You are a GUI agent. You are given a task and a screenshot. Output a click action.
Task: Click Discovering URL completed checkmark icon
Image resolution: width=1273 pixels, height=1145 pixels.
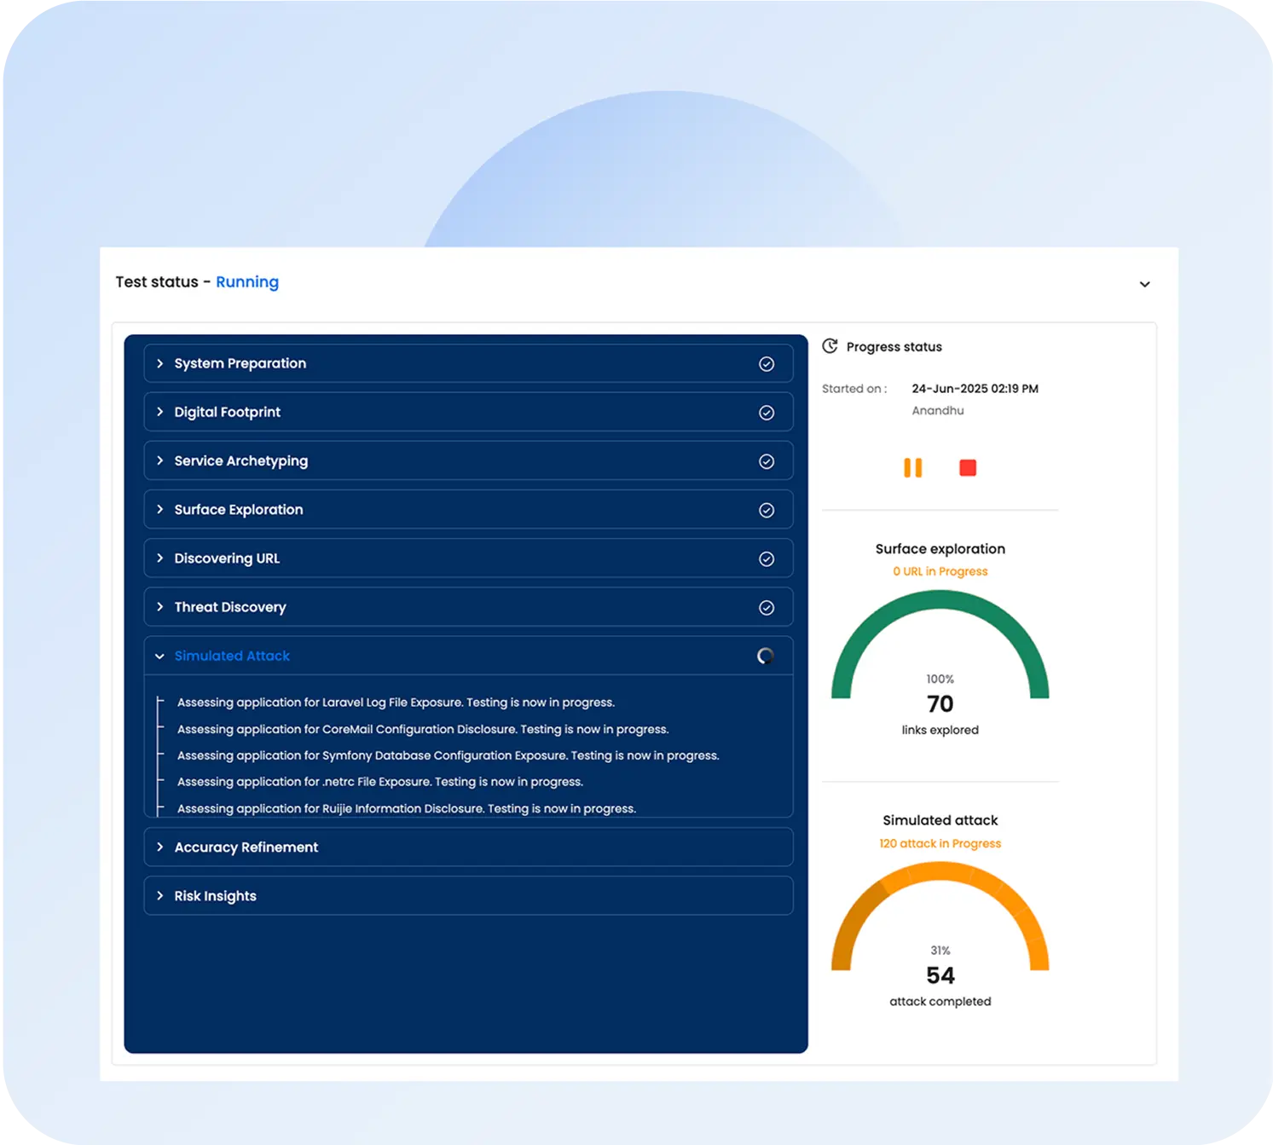coord(767,558)
